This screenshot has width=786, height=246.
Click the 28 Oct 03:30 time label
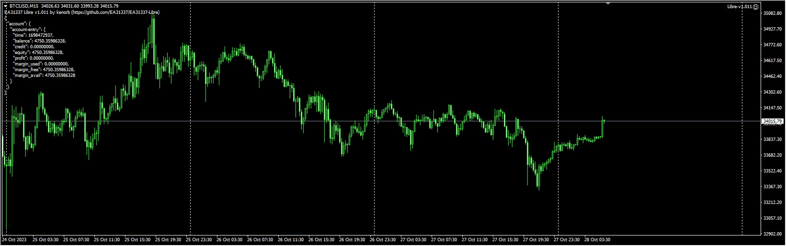(598, 239)
